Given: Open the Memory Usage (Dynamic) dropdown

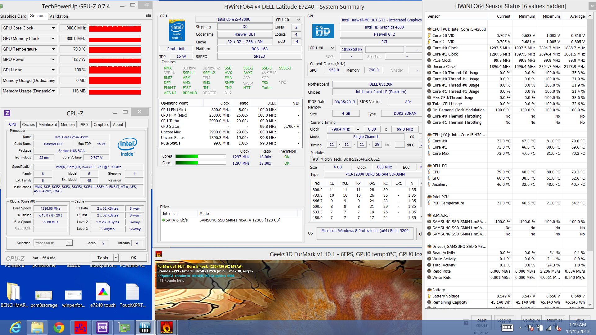Looking at the screenshot, I should point(53,91).
